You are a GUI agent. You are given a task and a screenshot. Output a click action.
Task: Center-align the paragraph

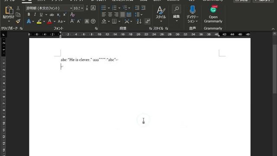click(x=110, y=14)
